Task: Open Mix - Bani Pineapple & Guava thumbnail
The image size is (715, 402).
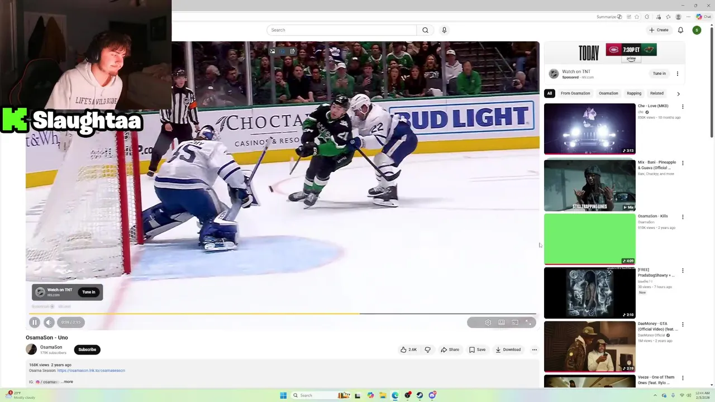Action: 589,185
